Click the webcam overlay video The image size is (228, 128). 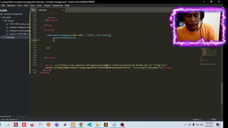[x=198, y=26]
